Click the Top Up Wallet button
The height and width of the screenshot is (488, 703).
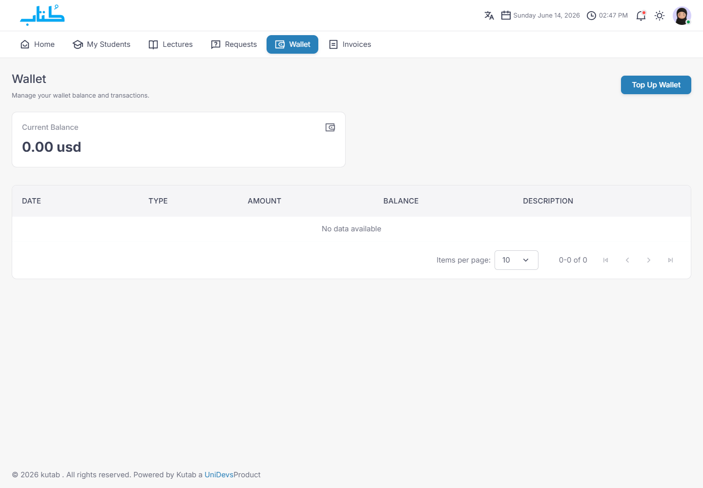(656, 85)
